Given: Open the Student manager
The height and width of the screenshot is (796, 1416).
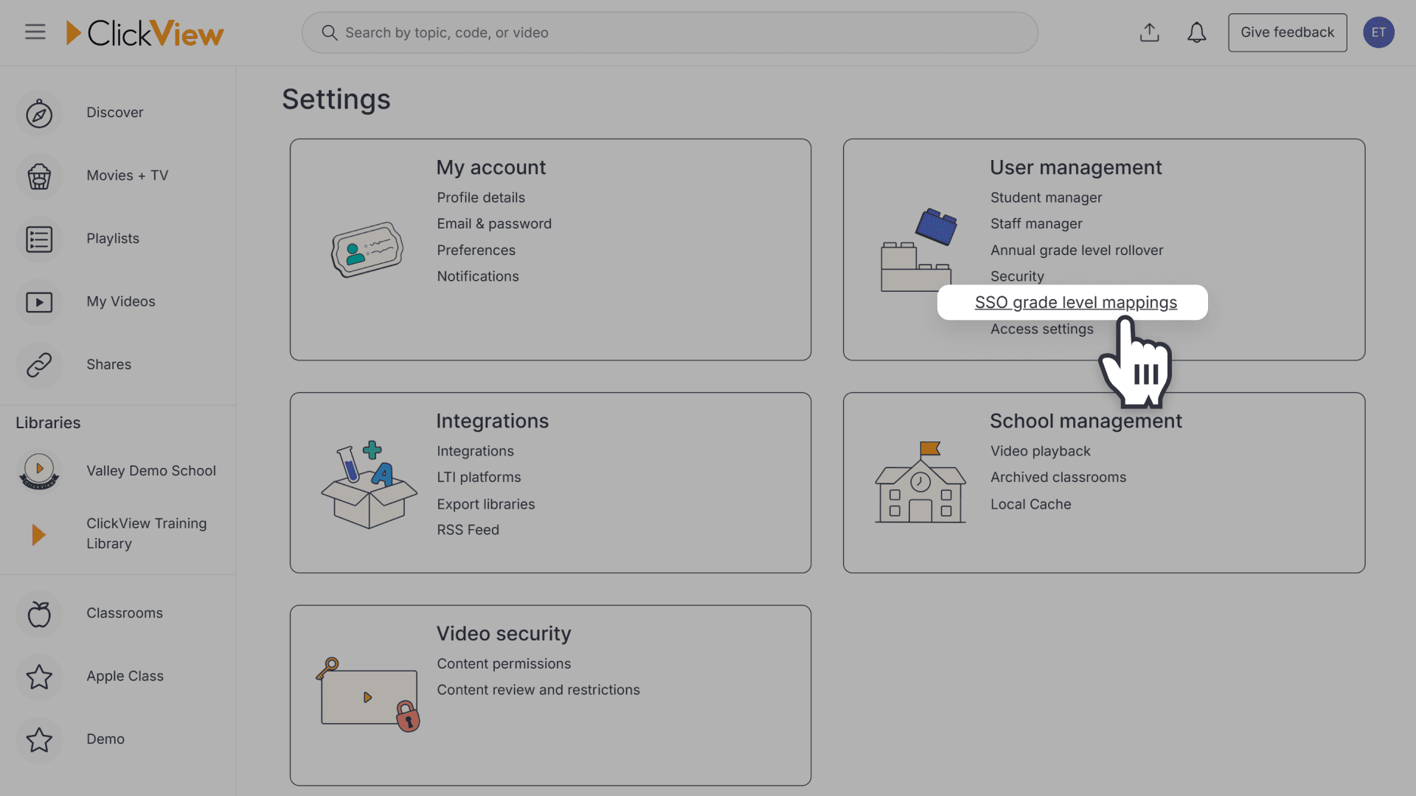Looking at the screenshot, I should pos(1046,197).
